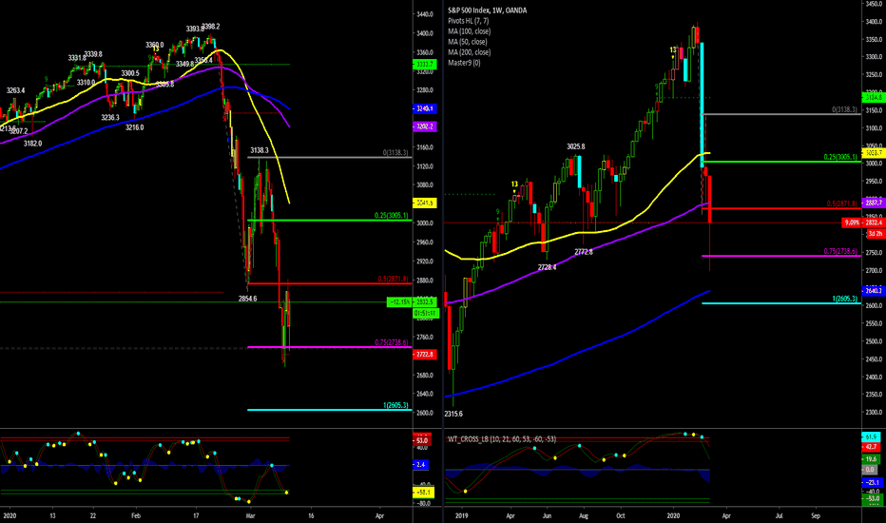This screenshot has width=886, height=523.
Task: Select 0.5(2871.8) Fibonacci label on weekly chart
Action: click(x=842, y=203)
